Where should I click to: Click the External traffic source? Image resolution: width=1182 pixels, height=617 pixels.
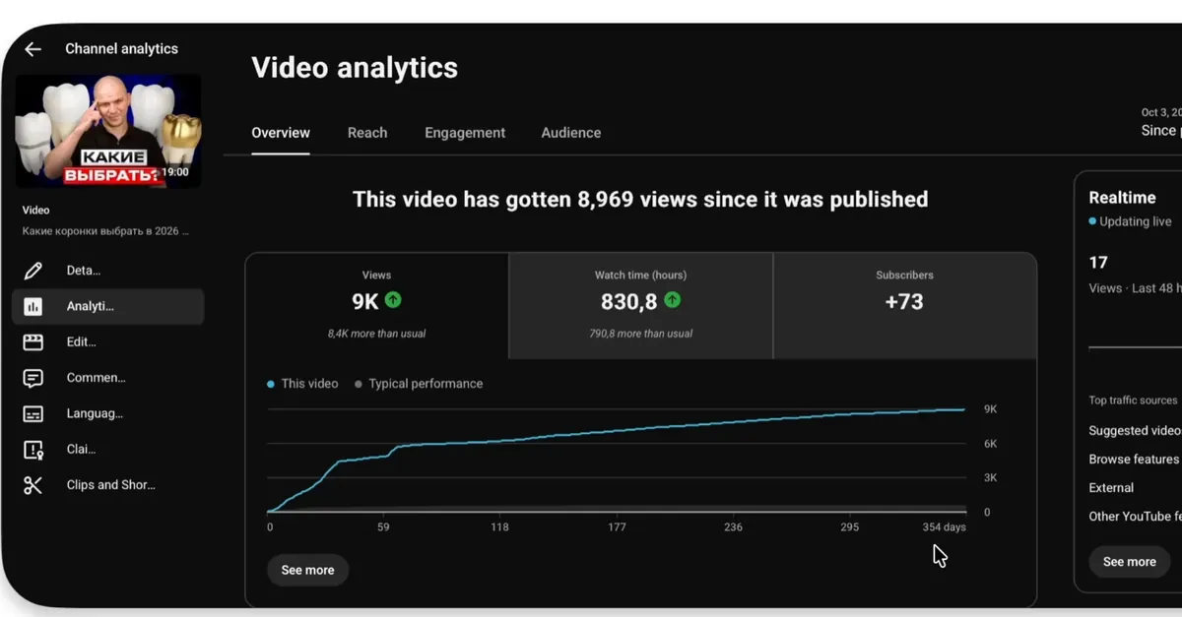(1111, 488)
